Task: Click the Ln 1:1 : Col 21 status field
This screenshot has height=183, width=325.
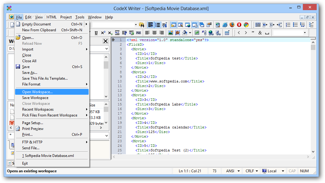Action: 190,171
